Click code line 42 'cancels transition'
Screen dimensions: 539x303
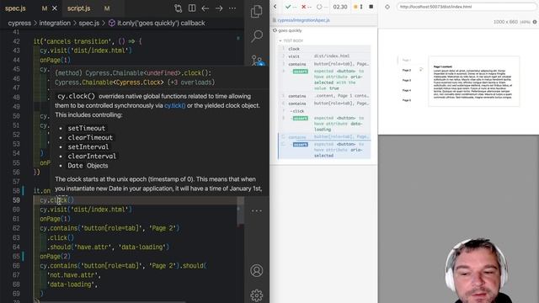pyautogui.click(x=88, y=41)
